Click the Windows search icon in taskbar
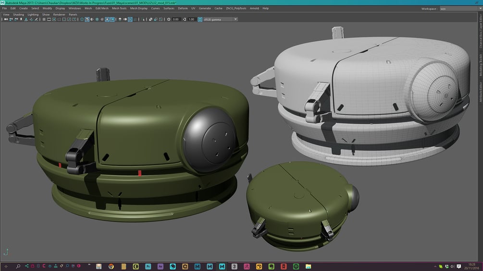Image resolution: width=483 pixels, height=271 pixels. coord(18,266)
